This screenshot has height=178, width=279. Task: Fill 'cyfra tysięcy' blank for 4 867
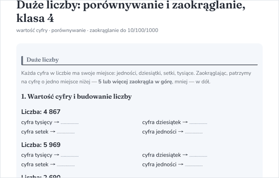(x=70, y=122)
